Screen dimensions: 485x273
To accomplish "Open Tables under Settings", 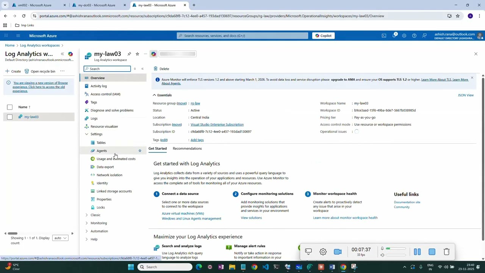I will (x=101, y=143).
